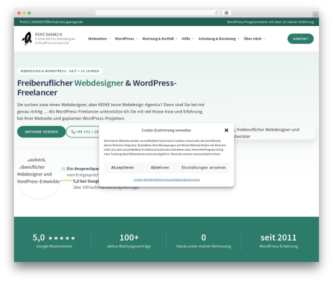333x282 pixels.
Task: Click the envelope icon before info@netz-gaenger.de
Action: [x=47, y=22]
